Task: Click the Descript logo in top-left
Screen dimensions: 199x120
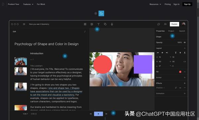Action: pyautogui.click(x=3, y=4)
